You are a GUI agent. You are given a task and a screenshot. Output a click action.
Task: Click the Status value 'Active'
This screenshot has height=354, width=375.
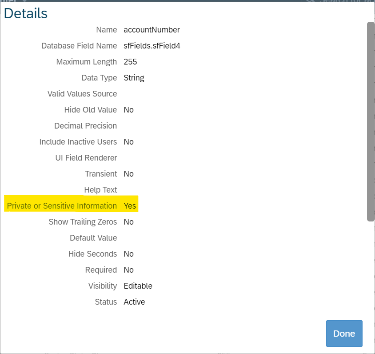tap(134, 302)
